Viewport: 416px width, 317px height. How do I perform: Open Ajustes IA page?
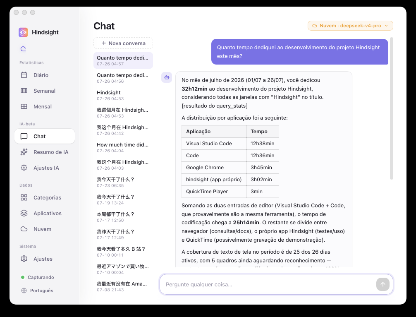[x=45, y=168]
